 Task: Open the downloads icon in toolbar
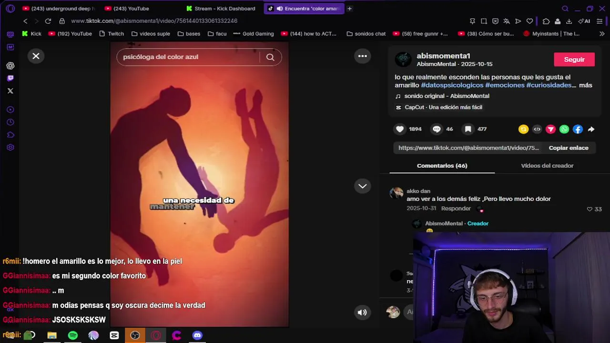569,21
